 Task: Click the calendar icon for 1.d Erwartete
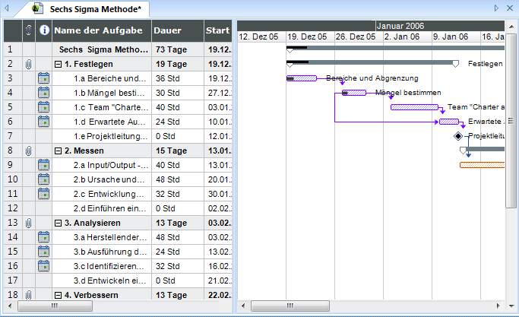pyautogui.click(x=43, y=122)
